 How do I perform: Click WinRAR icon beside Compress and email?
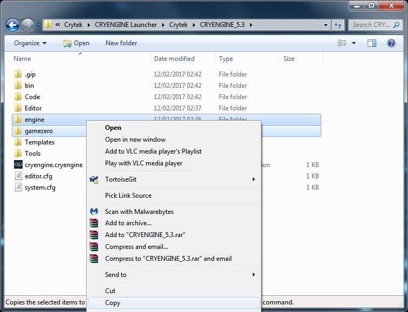94,246
